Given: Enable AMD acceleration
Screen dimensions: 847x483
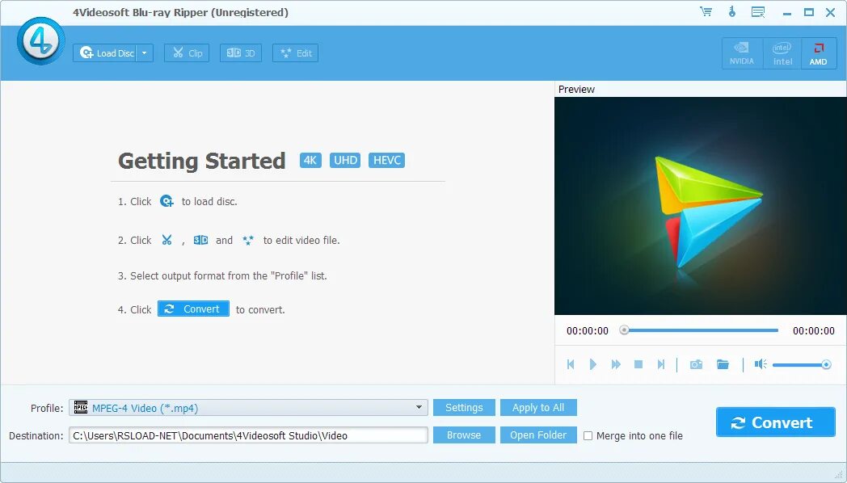Looking at the screenshot, I should (818, 53).
